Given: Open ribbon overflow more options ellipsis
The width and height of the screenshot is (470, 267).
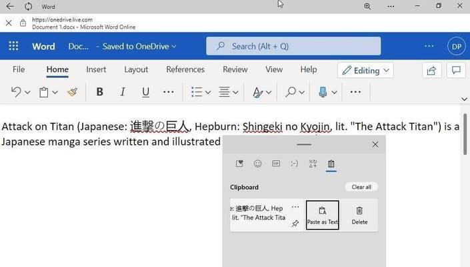Looking at the screenshot, I should click(355, 92).
